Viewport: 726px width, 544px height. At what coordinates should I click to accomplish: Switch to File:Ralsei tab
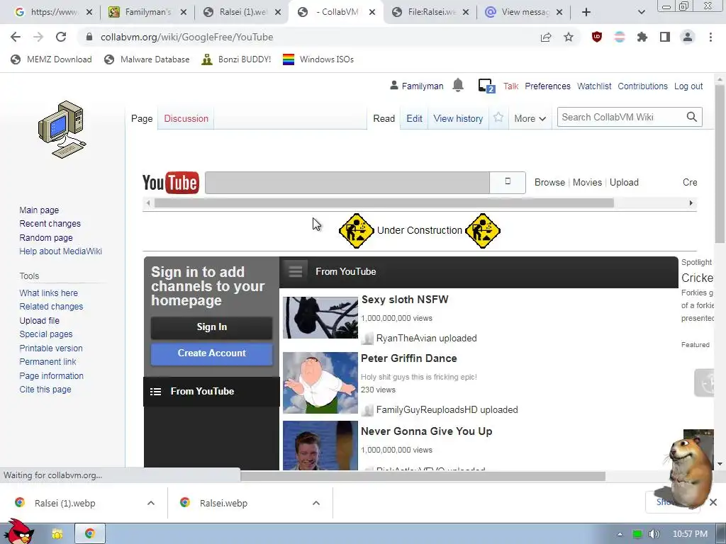pos(431,12)
